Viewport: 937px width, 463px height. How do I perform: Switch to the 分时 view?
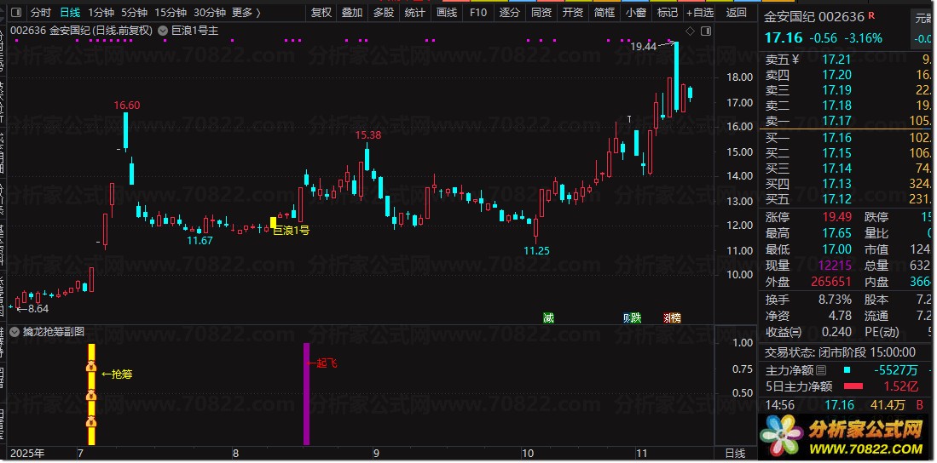point(41,13)
